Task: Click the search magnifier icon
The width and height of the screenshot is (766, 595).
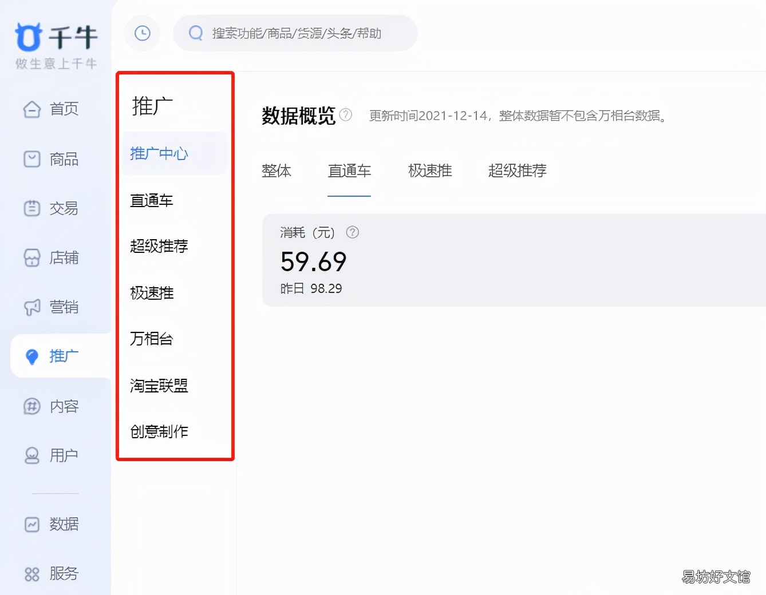Action: [x=196, y=33]
